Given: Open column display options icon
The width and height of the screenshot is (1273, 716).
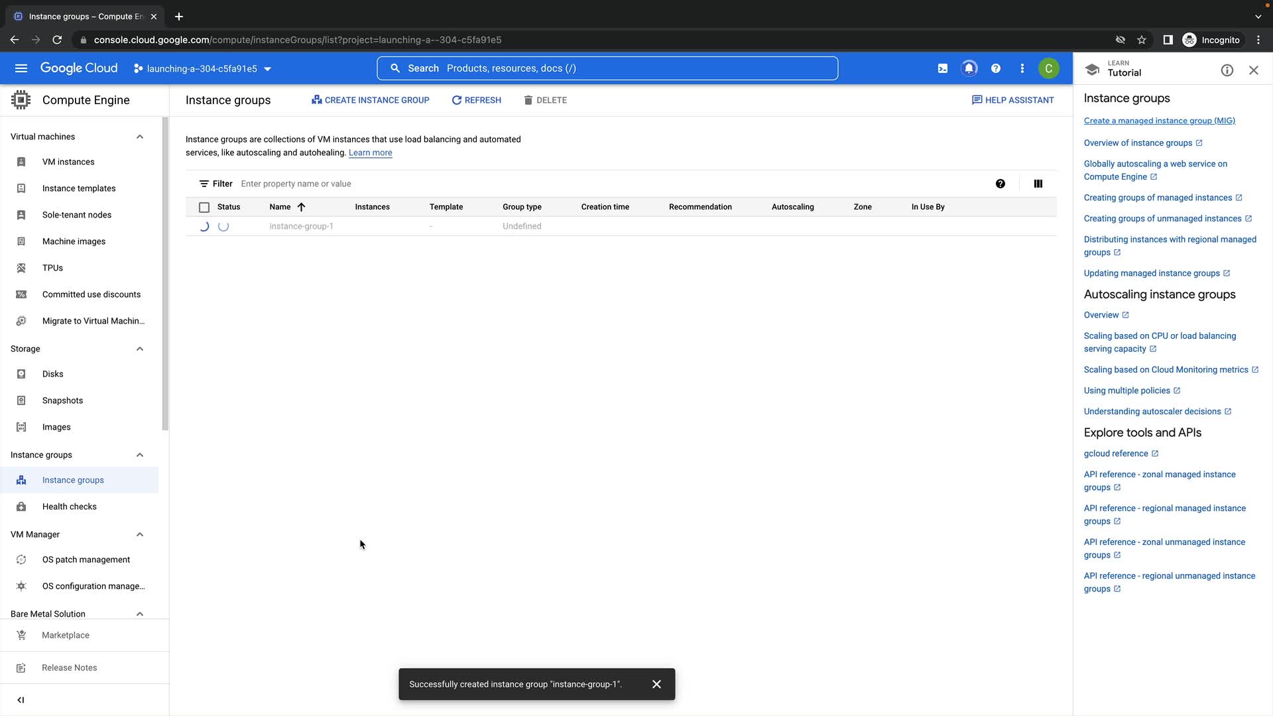Looking at the screenshot, I should (x=1038, y=184).
